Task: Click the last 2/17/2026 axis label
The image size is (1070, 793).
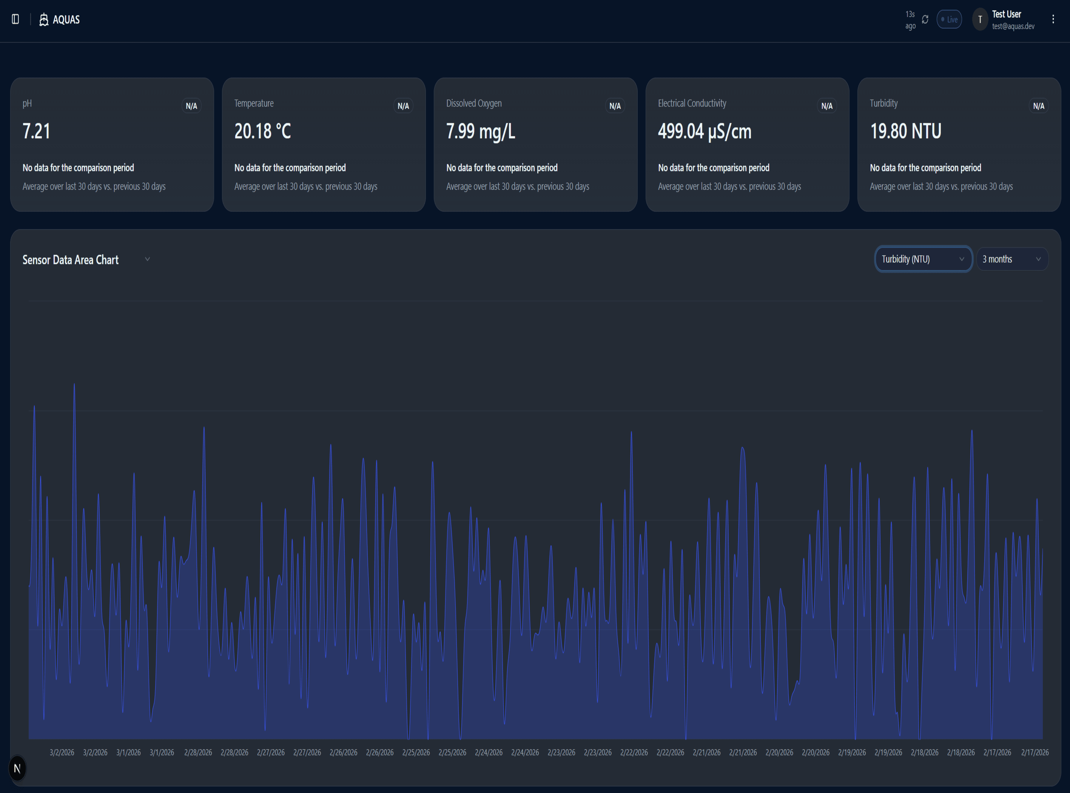Action: tap(1035, 752)
